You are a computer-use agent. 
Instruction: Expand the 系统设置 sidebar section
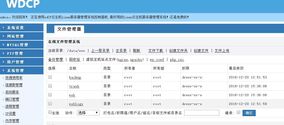pos(21,28)
